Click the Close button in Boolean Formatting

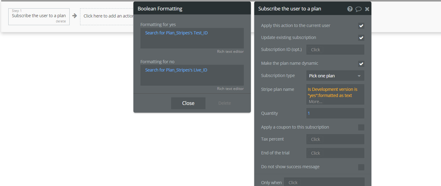click(188, 103)
